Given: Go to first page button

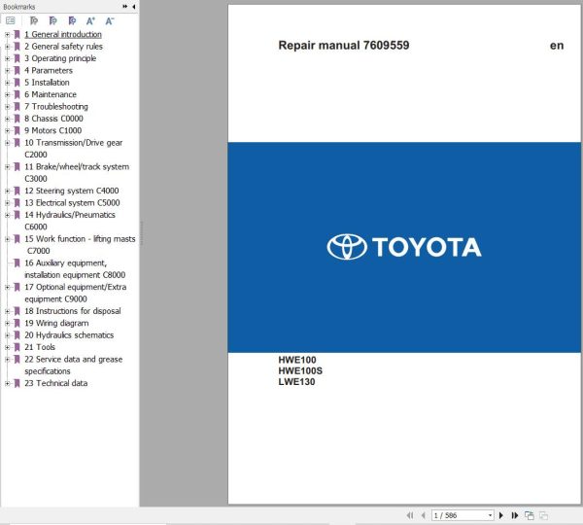Looking at the screenshot, I should 410,515.
